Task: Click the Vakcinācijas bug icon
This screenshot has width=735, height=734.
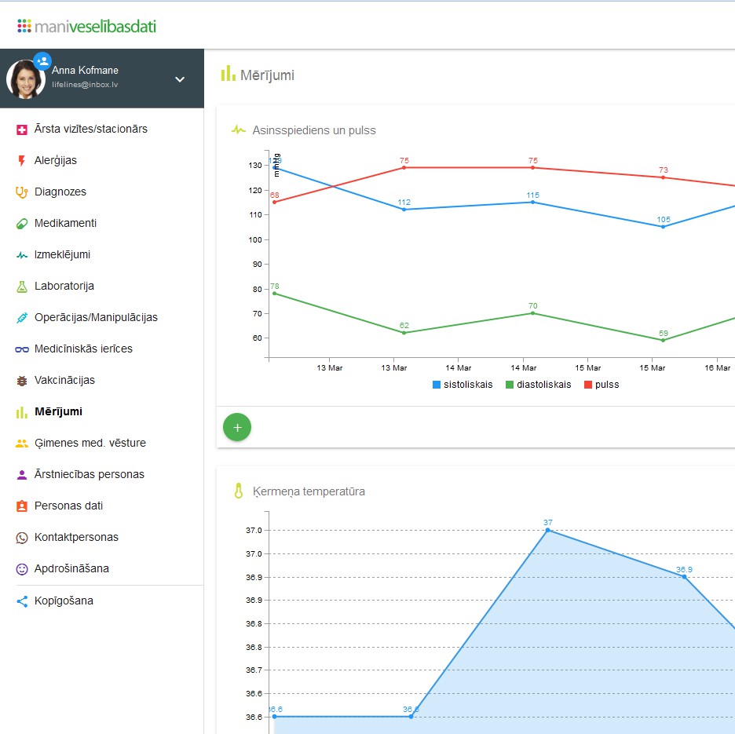Action: pyautogui.click(x=22, y=381)
